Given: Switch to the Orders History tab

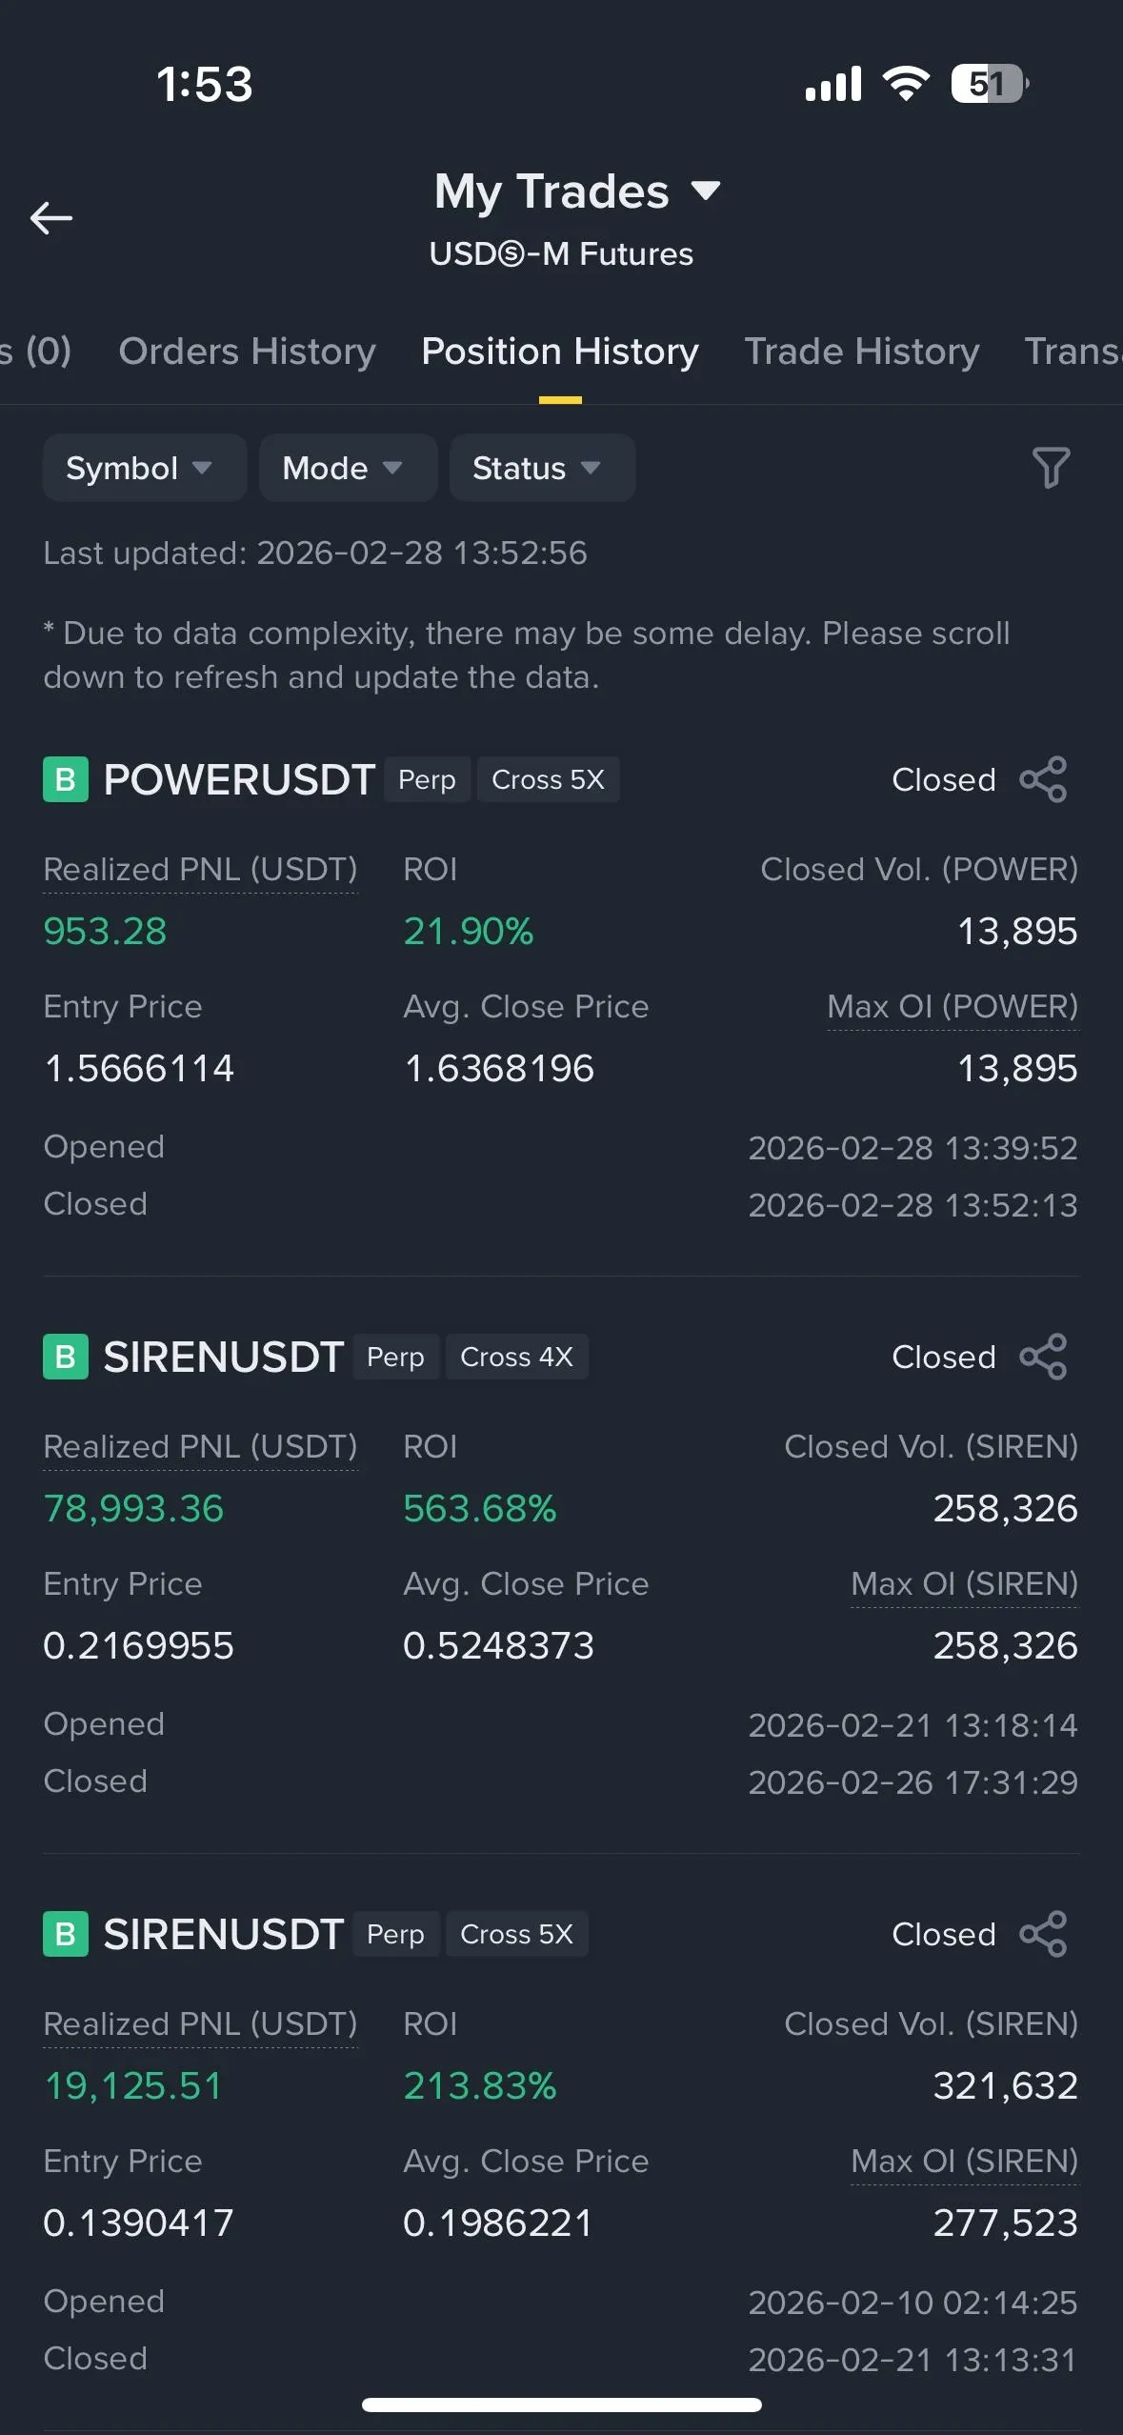Looking at the screenshot, I should click(x=247, y=352).
